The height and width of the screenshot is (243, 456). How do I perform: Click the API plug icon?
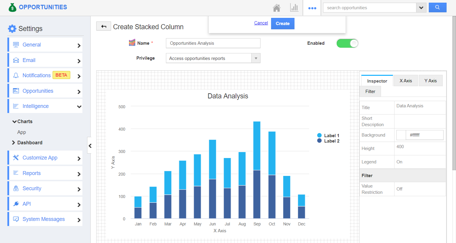coord(16,204)
